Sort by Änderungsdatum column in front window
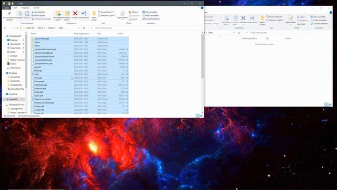This screenshot has width=337, height=190. [81, 34]
